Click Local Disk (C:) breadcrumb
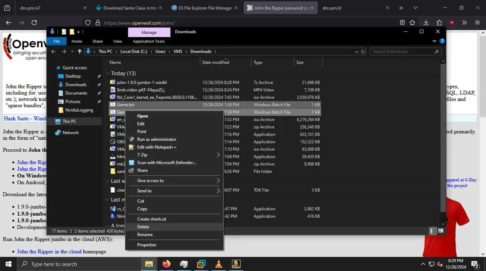Screen dimensions: 486x271 tap(134, 52)
